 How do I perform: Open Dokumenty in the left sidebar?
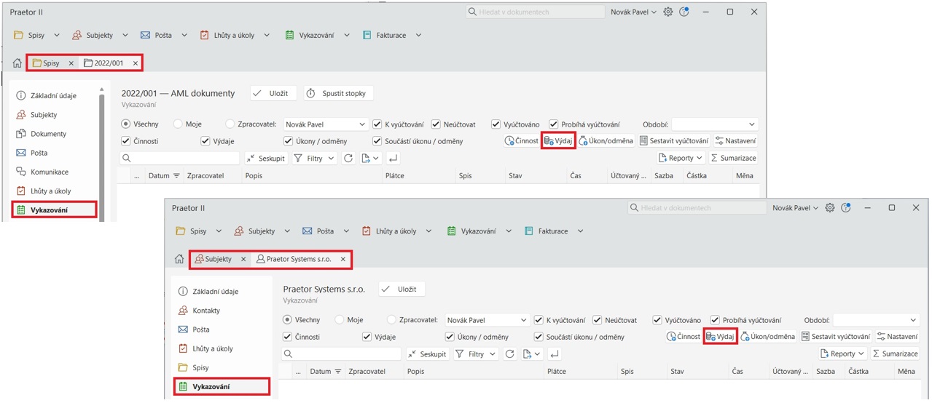click(48, 134)
